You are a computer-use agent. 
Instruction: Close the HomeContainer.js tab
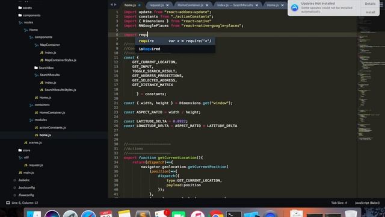click(207, 5)
